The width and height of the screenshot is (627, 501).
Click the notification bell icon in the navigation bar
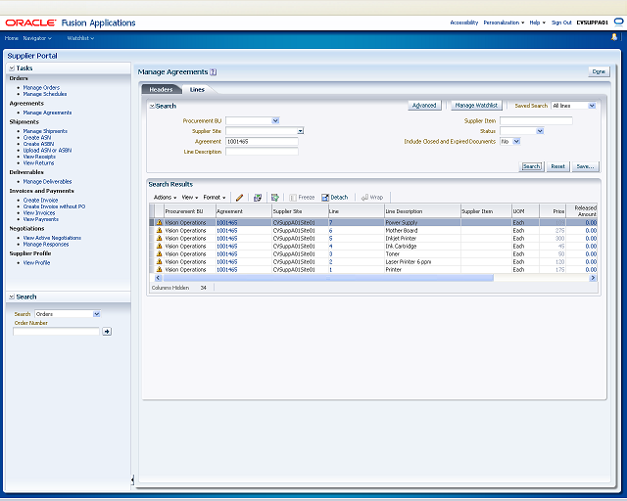click(614, 37)
